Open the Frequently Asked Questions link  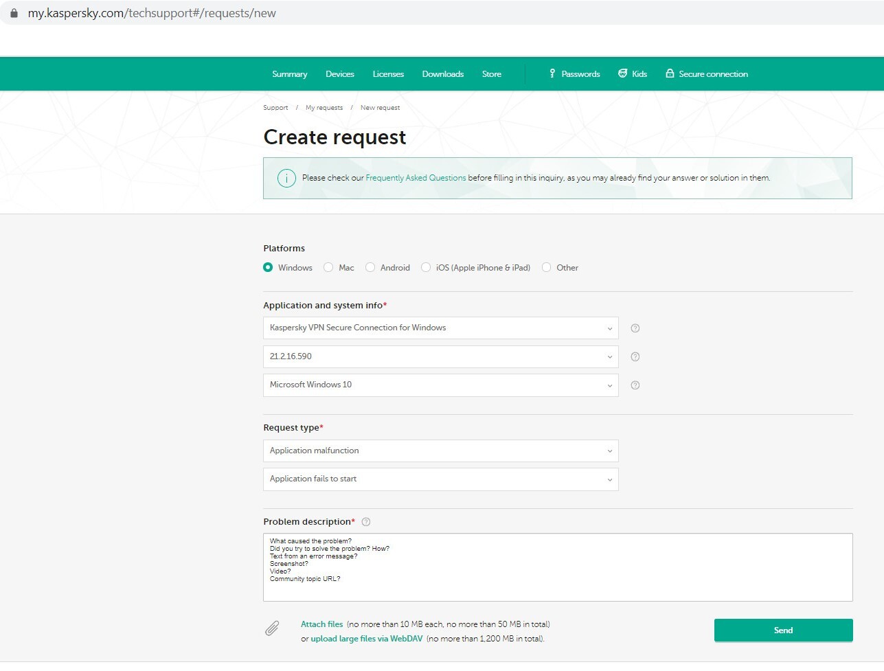[x=416, y=178]
